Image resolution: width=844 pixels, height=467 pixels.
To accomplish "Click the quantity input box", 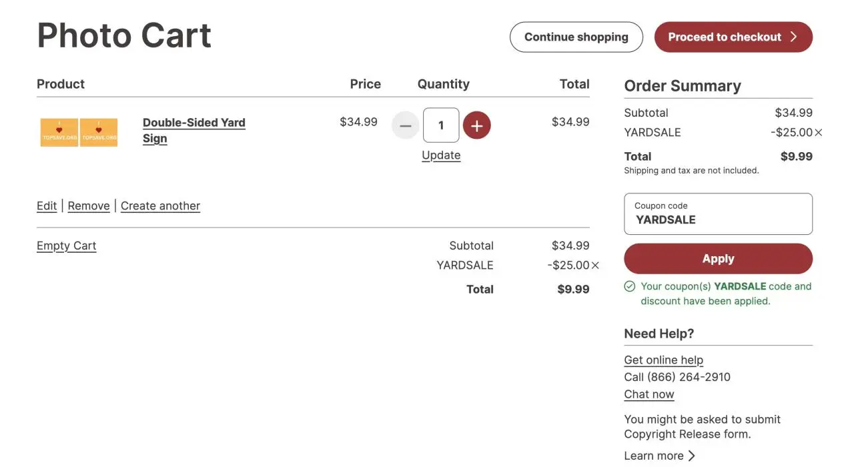I will coord(441,125).
